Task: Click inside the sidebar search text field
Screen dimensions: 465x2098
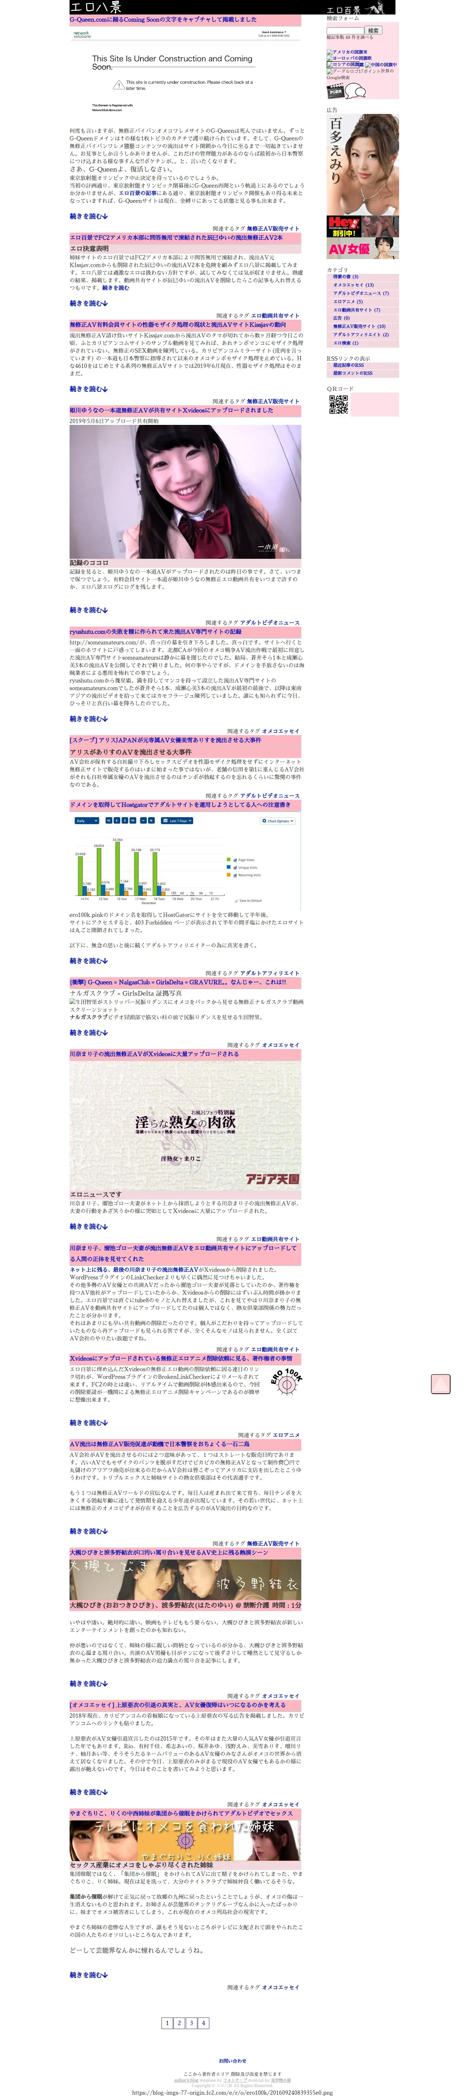Action: pos(345,30)
